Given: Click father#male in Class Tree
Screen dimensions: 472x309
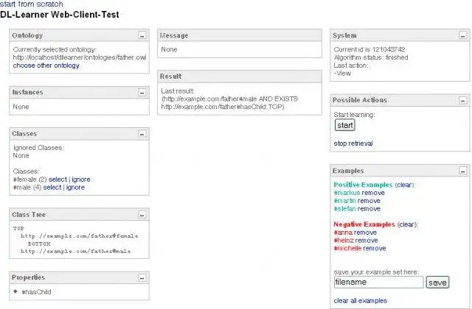Looking at the screenshot, I should click(x=75, y=252).
